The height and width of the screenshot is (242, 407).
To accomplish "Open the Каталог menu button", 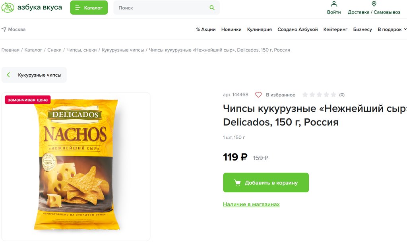I will [89, 8].
